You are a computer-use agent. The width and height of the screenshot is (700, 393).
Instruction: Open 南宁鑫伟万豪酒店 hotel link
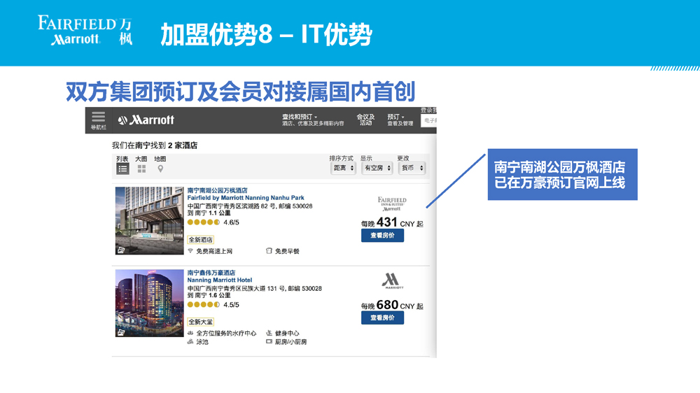(211, 273)
